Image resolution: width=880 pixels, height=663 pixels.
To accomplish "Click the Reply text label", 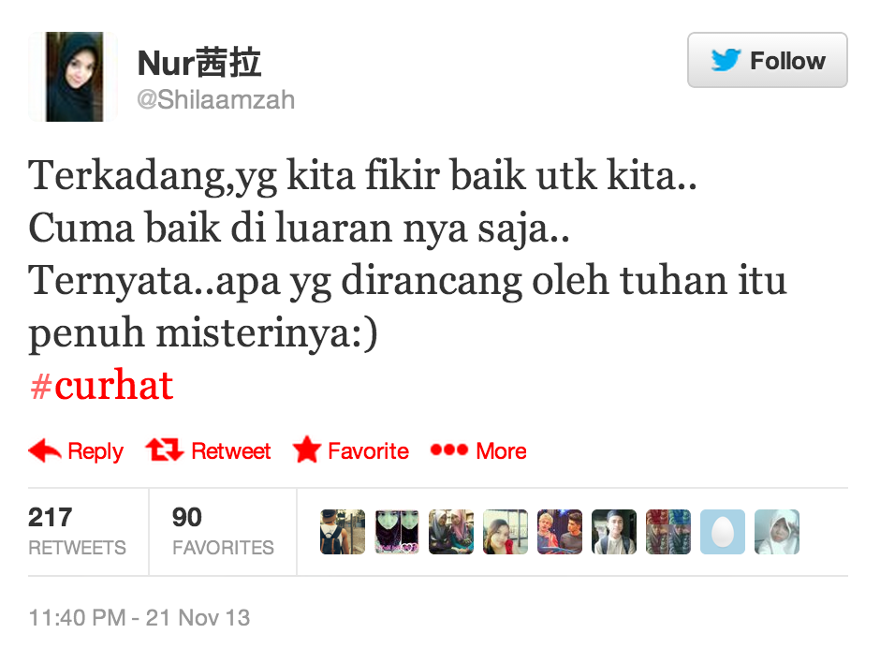I will click(x=95, y=451).
